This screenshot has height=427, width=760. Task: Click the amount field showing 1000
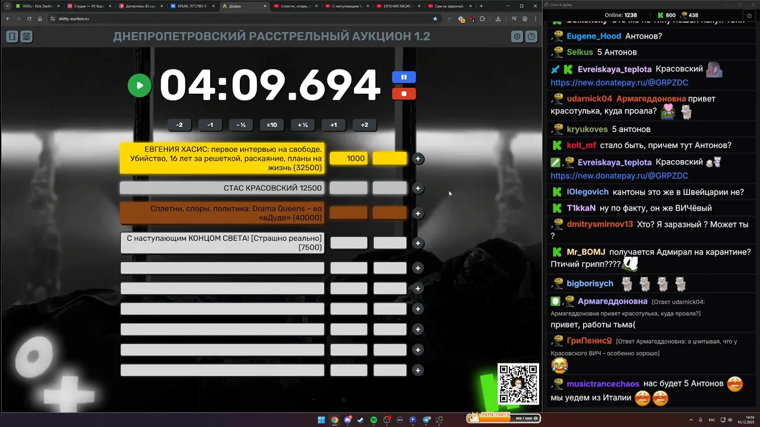click(x=349, y=158)
